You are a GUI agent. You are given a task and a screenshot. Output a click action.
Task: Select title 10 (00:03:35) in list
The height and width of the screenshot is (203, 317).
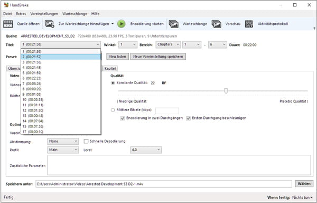coord(61,100)
